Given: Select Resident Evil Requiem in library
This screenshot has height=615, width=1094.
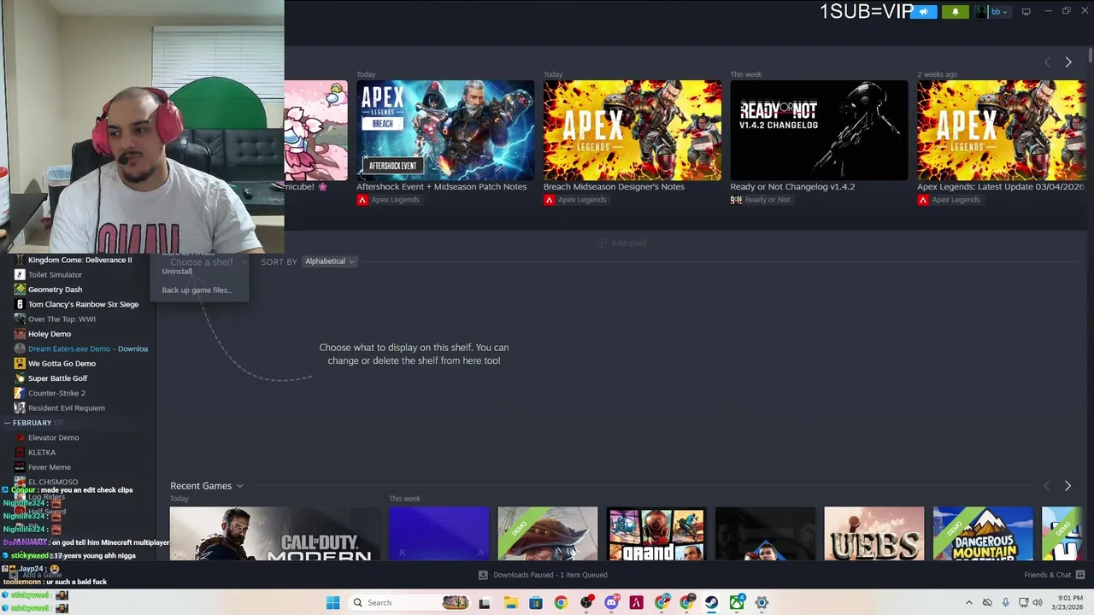Looking at the screenshot, I should click(67, 408).
